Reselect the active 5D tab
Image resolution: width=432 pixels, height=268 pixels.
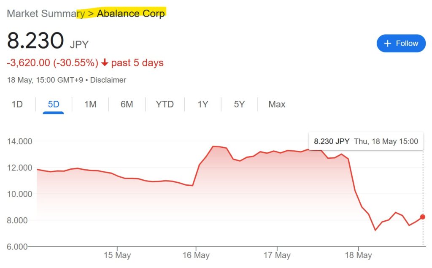[x=52, y=104]
